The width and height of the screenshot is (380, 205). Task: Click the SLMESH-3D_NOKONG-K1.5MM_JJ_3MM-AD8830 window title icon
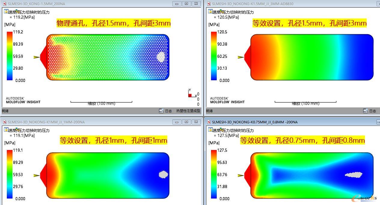click(x=209, y=4)
